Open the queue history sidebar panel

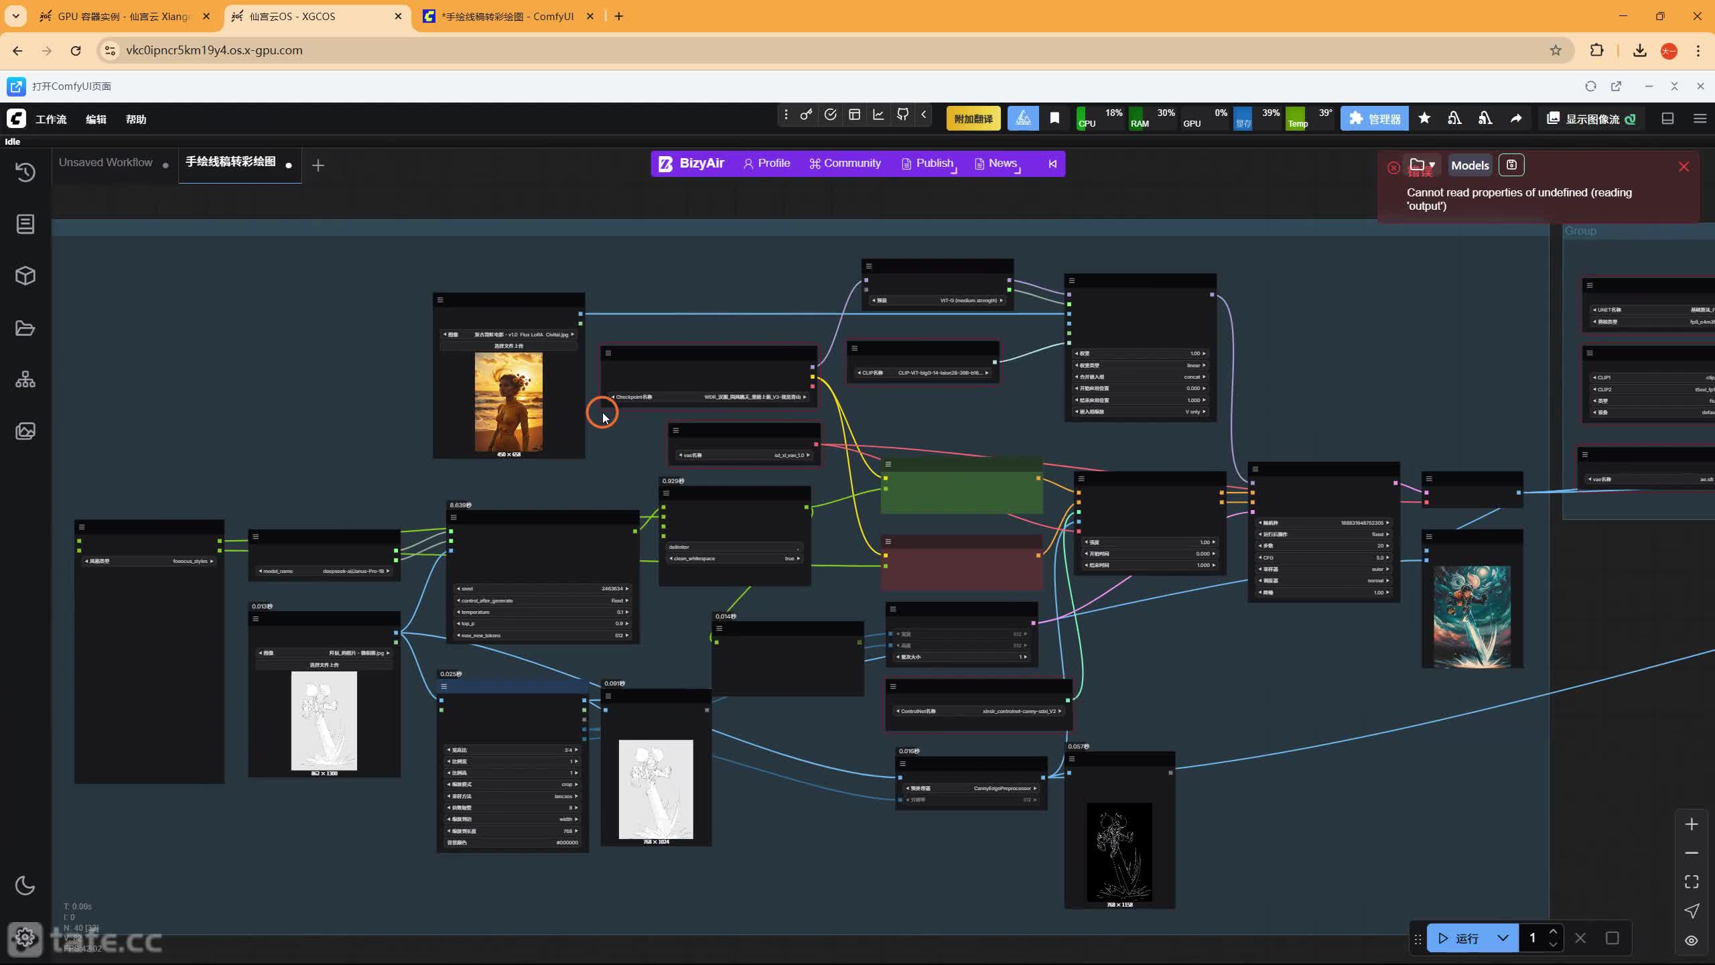(25, 172)
